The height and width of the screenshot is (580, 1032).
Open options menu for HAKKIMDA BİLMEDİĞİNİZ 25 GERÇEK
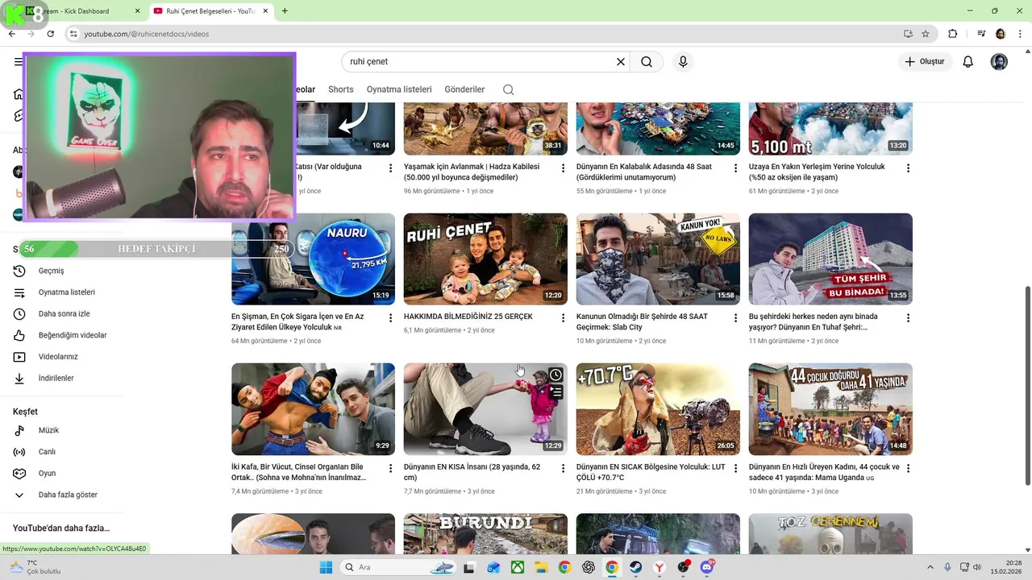[563, 318]
